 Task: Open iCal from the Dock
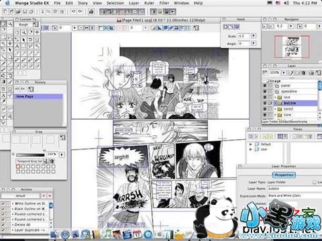point(138,234)
